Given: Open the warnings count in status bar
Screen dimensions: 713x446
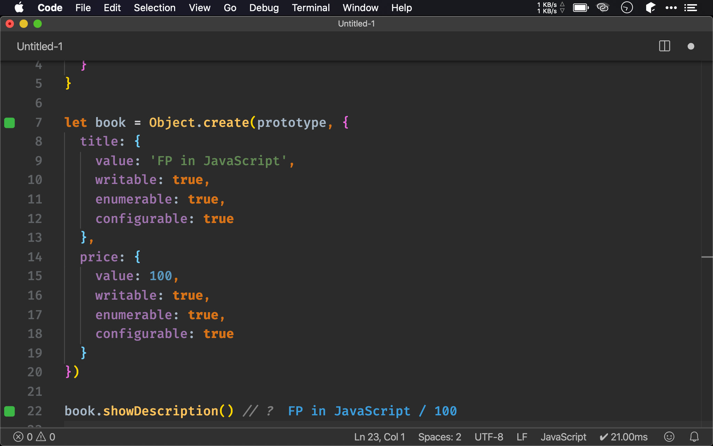Looking at the screenshot, I should tap(46, 437).
